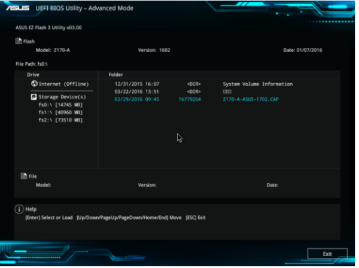359x268 pixels.
Task: Open the System Volume Information folder
Action: 257,84
